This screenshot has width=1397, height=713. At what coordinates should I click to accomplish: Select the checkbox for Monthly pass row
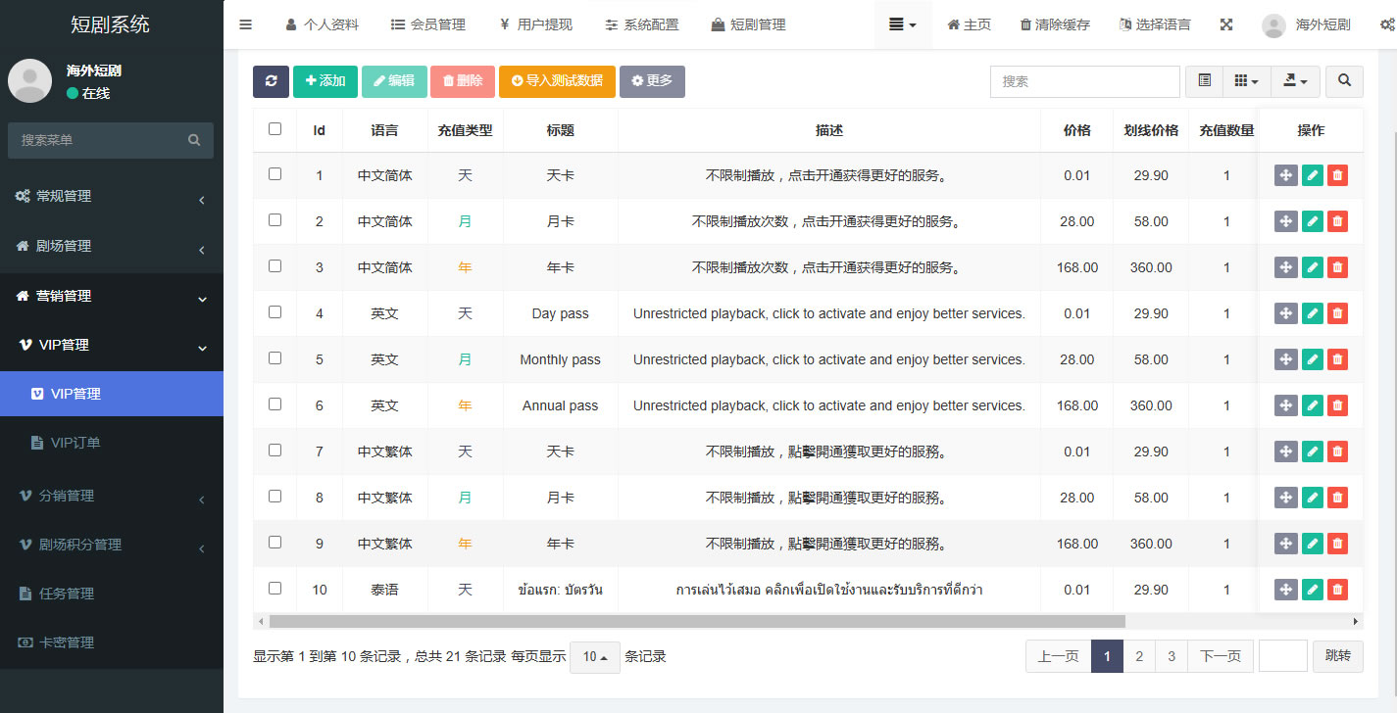point(274,357)
